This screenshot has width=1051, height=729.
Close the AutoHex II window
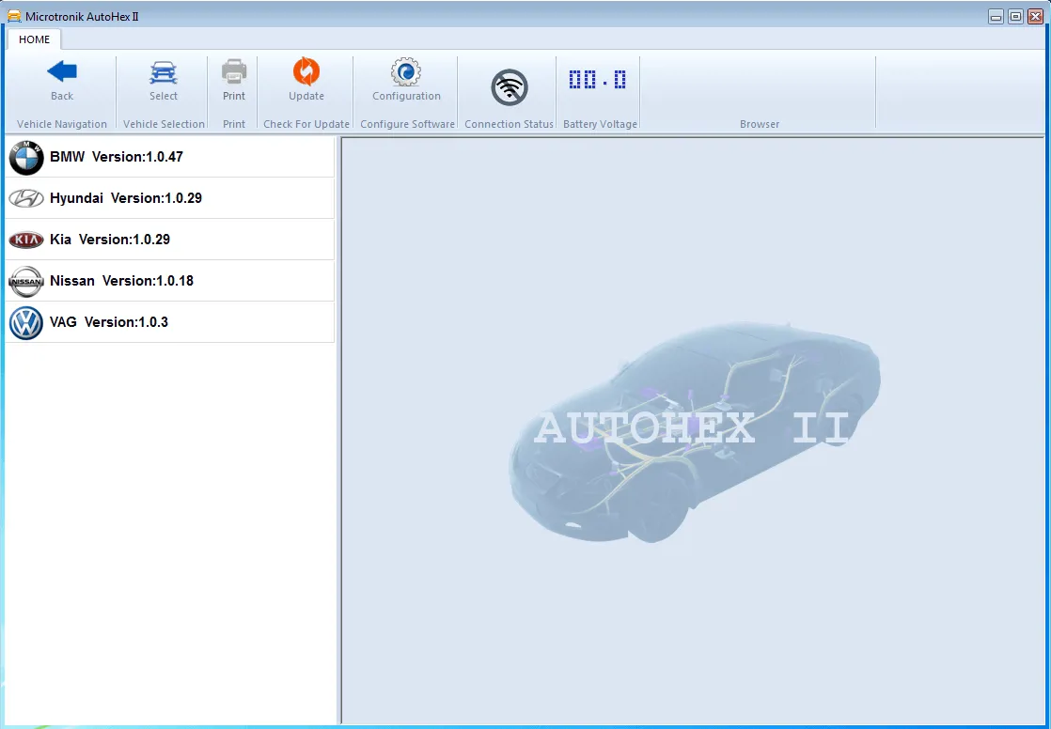pyautogui.click(x=1036, y=17)
